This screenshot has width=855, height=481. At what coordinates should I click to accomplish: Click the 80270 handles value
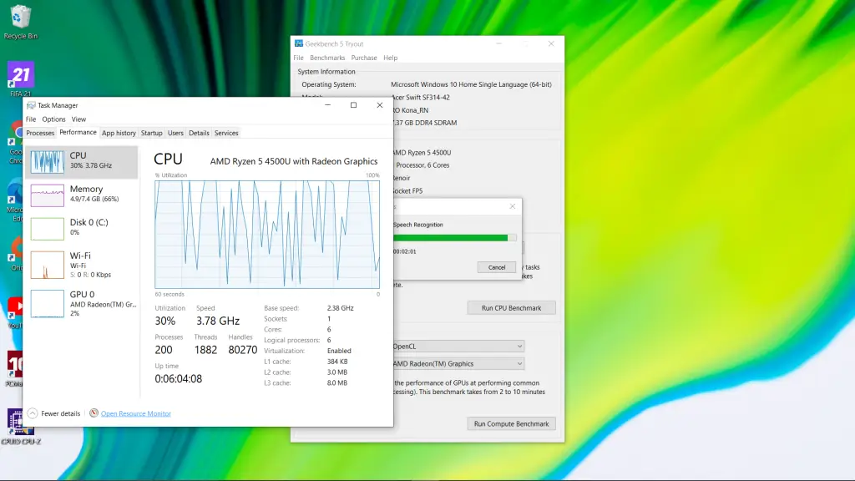(243, 350)
